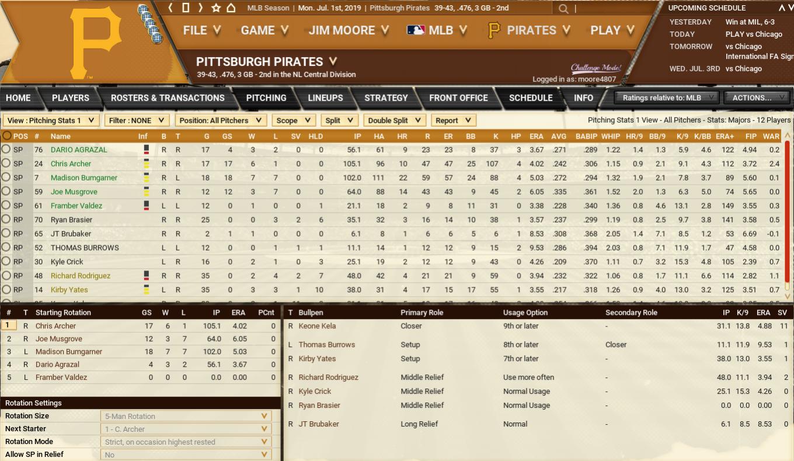
Task: Click the search input field in top bar
Action: (x=611, y=9)
